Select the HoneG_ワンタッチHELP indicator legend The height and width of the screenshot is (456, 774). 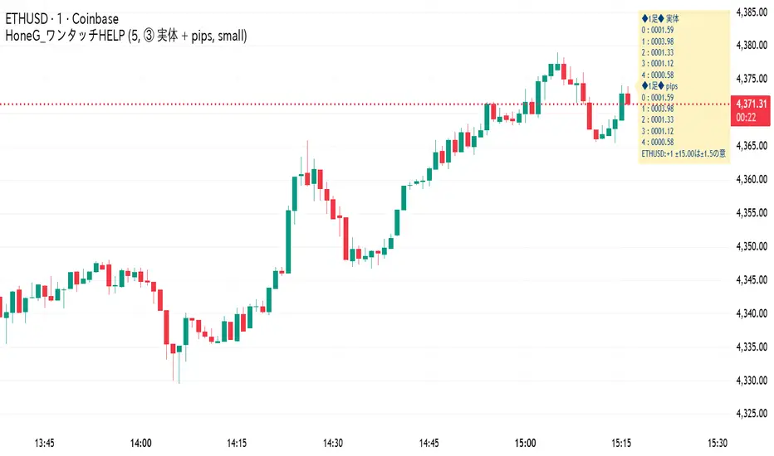point(126,36)
